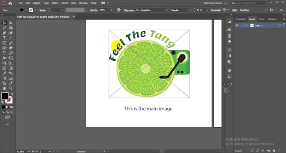Click the Opacity label link
Screen dimensions: 286x153
[93, 10]
